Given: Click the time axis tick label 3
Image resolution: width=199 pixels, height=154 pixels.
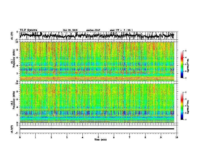Looking at the screenshot, I should pos(67,137).
